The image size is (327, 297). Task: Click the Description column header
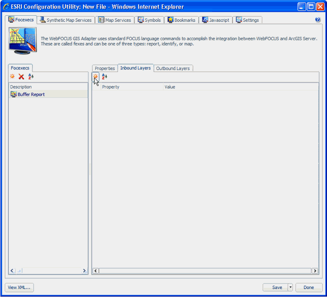click(x=48, y=87)
